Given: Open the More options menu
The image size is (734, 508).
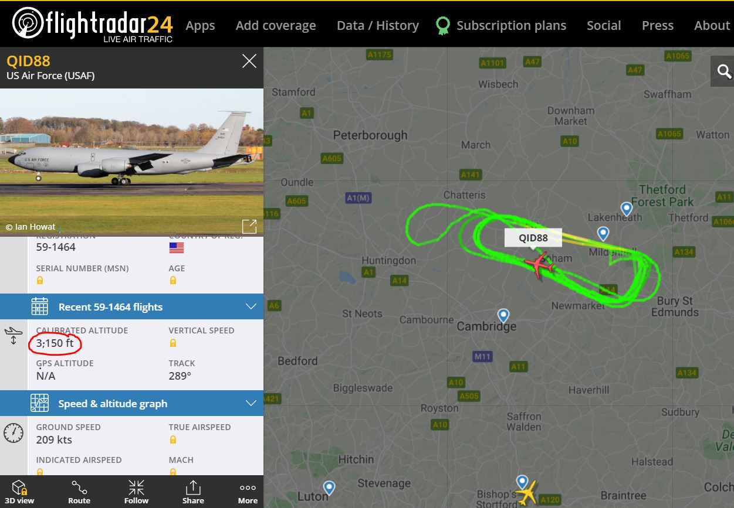Looking at the screenshot, I should coord(248,492).
